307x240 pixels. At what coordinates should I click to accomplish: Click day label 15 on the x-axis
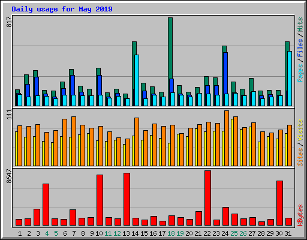click(x=144, y=233)
